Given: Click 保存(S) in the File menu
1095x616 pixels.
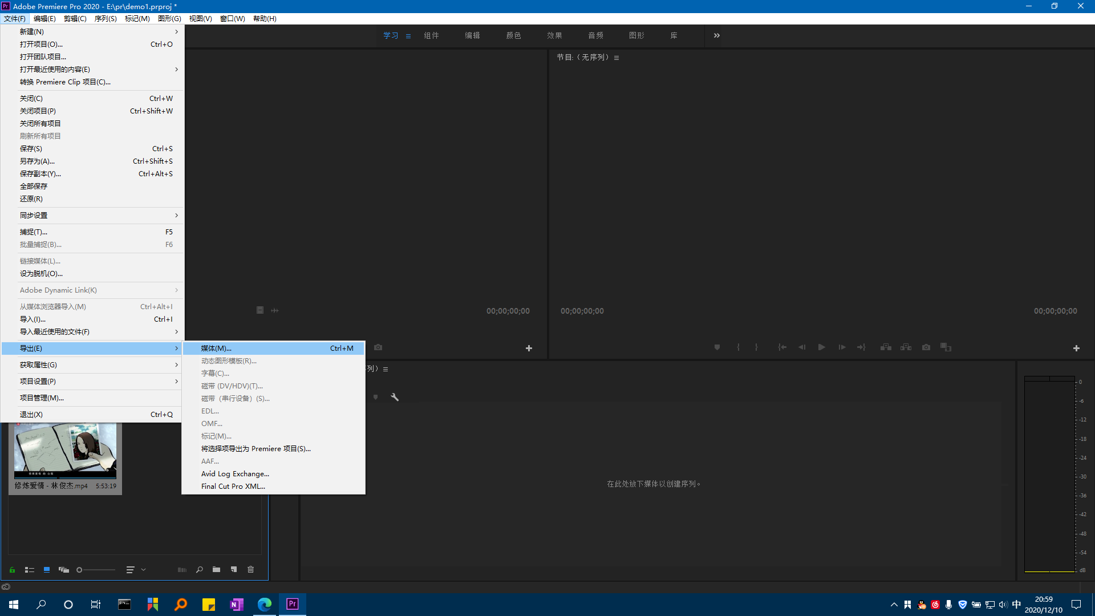Looking at the screenshot, I should click(x=92, y=148).
